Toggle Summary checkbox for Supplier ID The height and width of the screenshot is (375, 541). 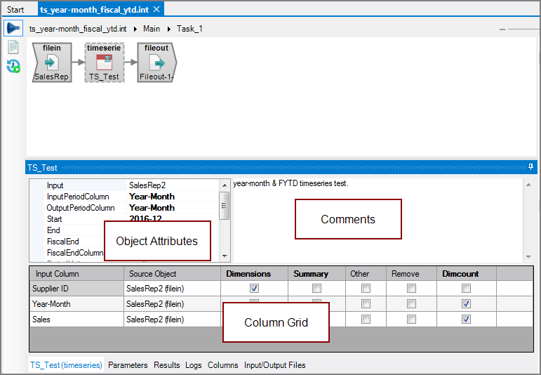point(316,289)
